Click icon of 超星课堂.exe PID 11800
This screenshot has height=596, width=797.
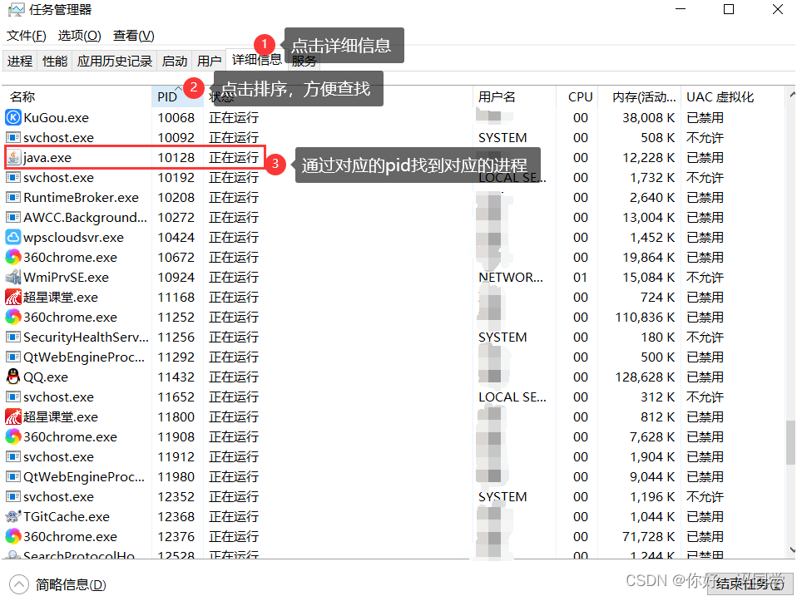tap(12, 416)
